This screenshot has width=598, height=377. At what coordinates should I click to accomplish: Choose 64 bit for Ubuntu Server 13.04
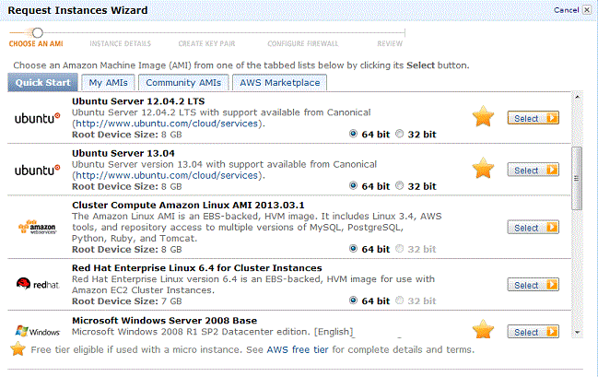[x=353, y=185]
